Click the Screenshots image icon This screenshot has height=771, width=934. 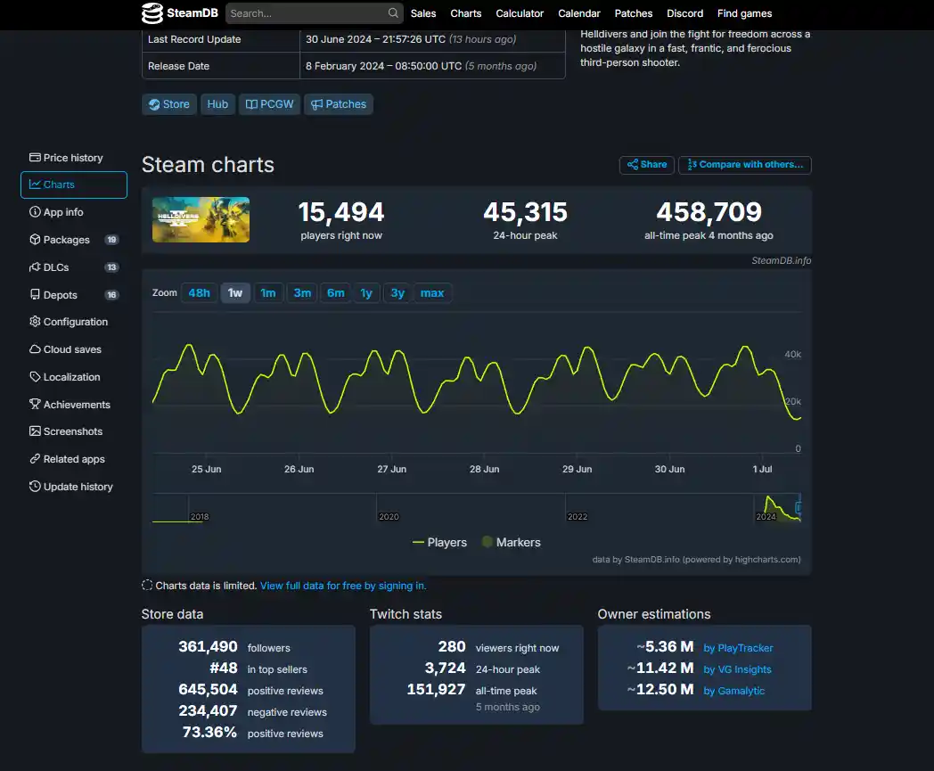(35, 431)
